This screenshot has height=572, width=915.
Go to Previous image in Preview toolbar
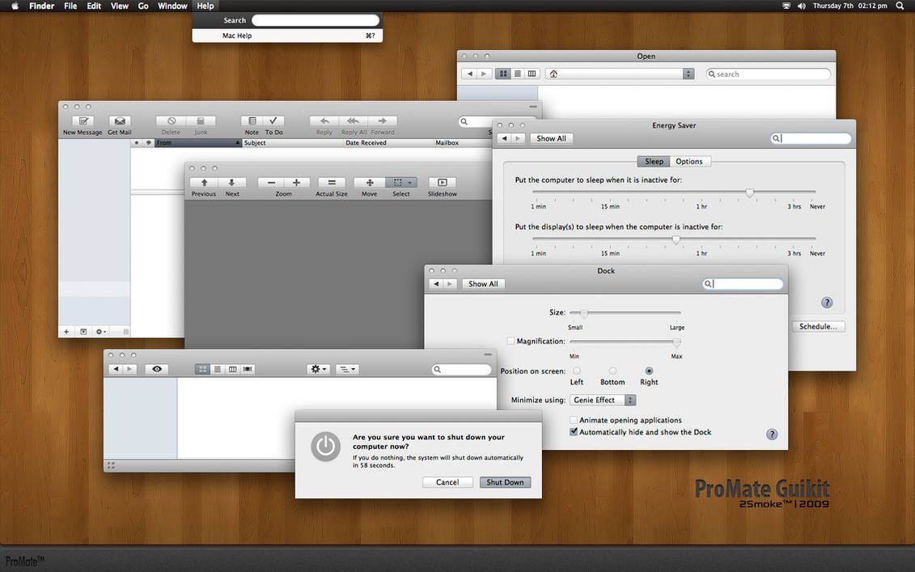coord(204,183)
